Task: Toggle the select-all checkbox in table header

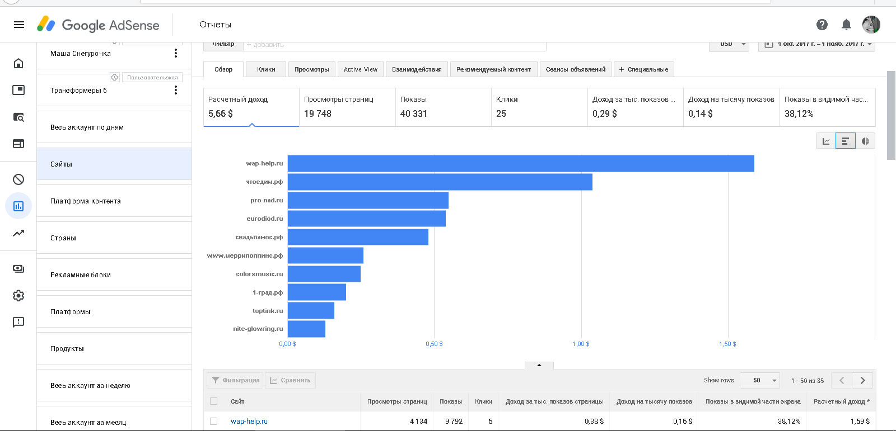Action: [x=213, y=401]
